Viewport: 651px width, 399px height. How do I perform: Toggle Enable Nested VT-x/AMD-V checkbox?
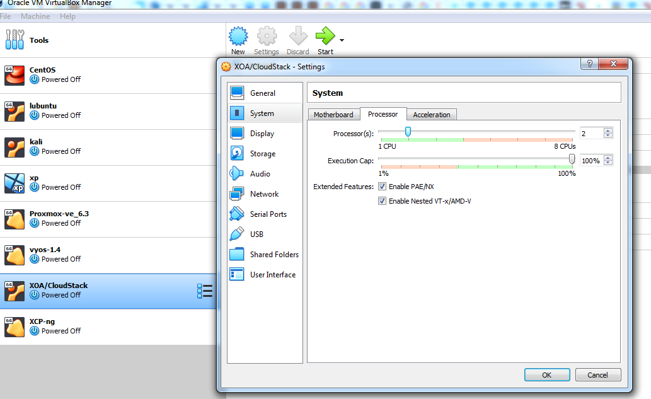[x=382, y=201]
